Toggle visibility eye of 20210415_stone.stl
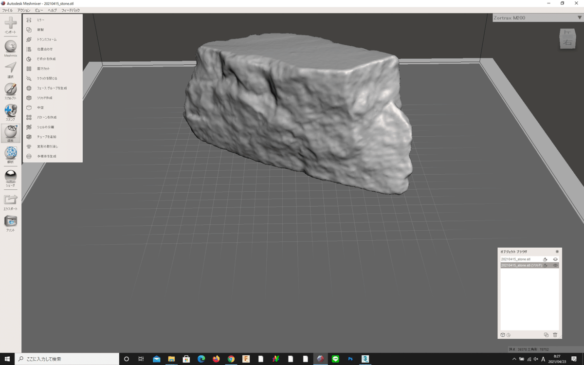 coord(555,259)
